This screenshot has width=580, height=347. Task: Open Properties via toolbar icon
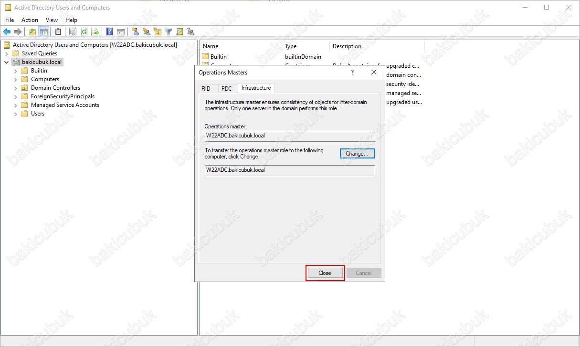[x=73, y=32]
